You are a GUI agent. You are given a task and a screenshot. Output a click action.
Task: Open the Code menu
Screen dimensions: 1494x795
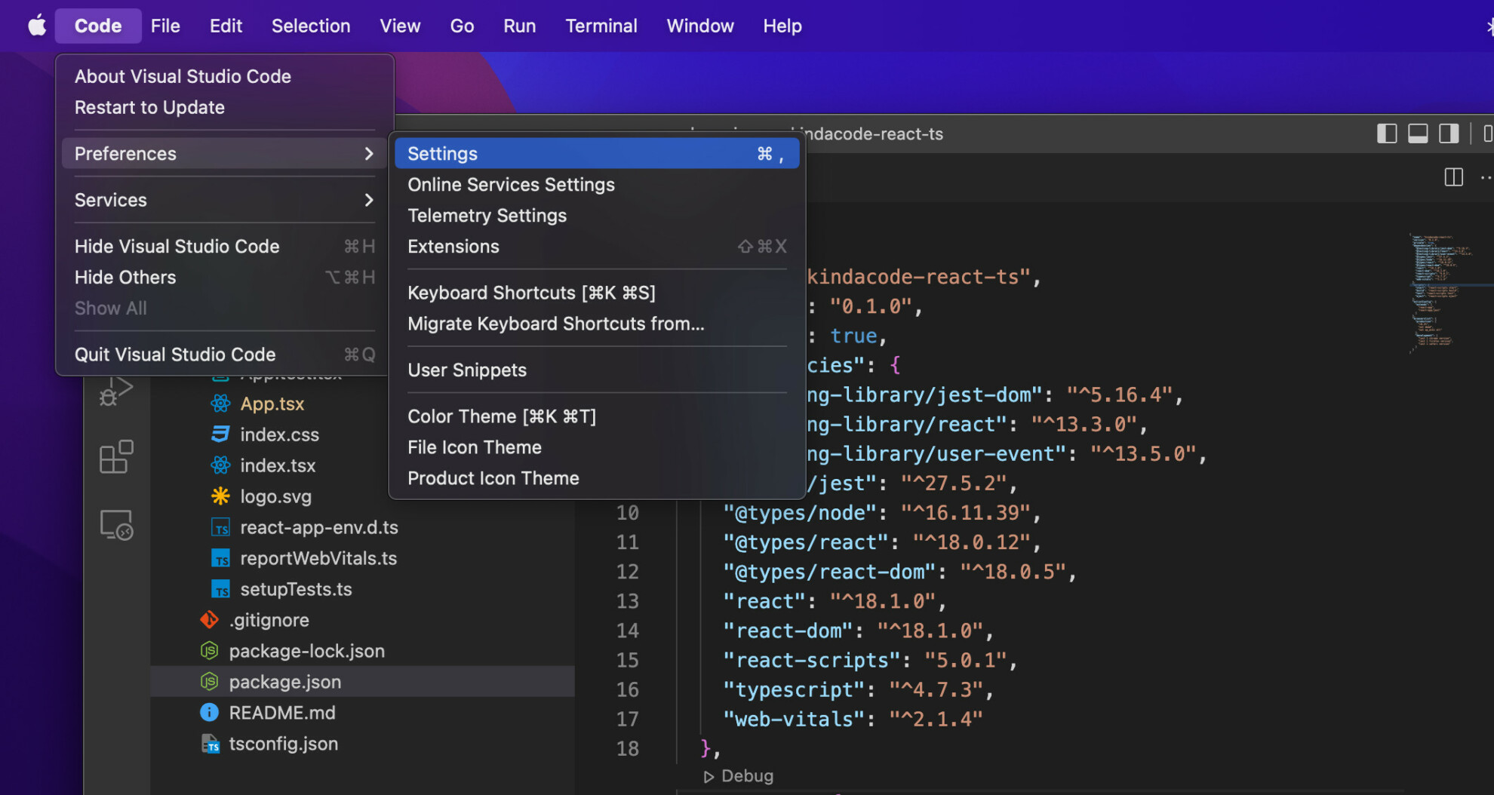click(x=98, y=26)
